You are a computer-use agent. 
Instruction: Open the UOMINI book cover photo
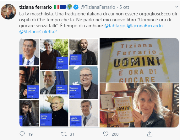(x=139, y=60)
